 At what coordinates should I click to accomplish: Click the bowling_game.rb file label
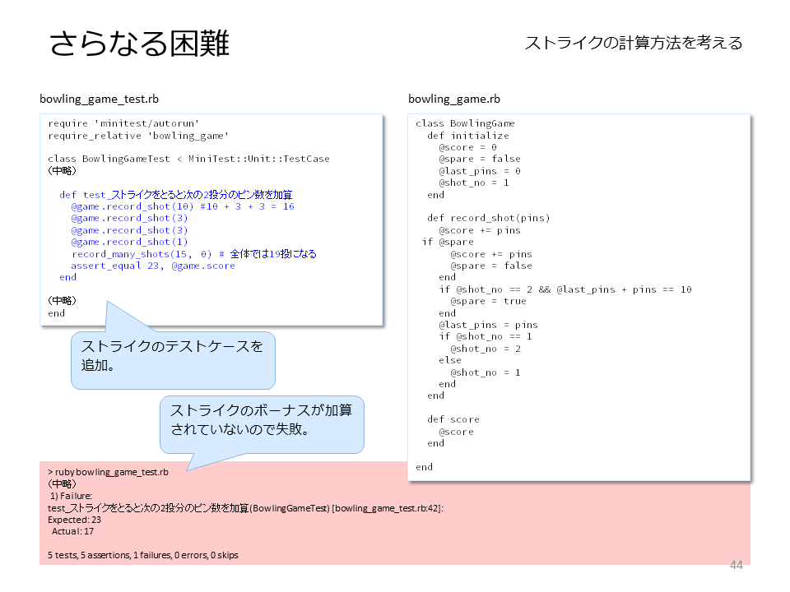(x=454, y=99)
